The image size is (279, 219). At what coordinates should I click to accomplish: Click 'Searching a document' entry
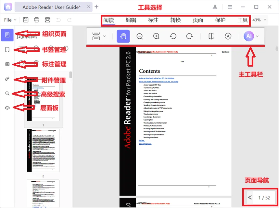[152, 117]
